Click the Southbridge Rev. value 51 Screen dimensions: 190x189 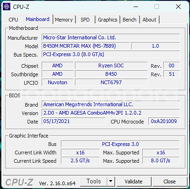tap(172, 74)
